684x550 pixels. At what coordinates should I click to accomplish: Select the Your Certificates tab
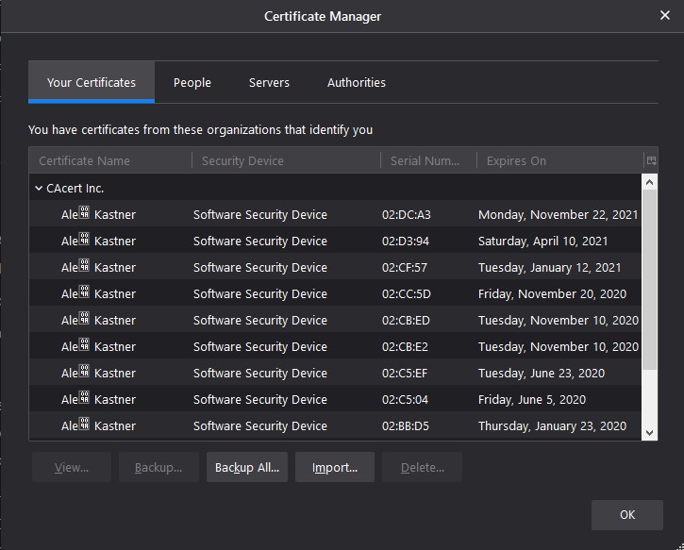tap(92, 83)
